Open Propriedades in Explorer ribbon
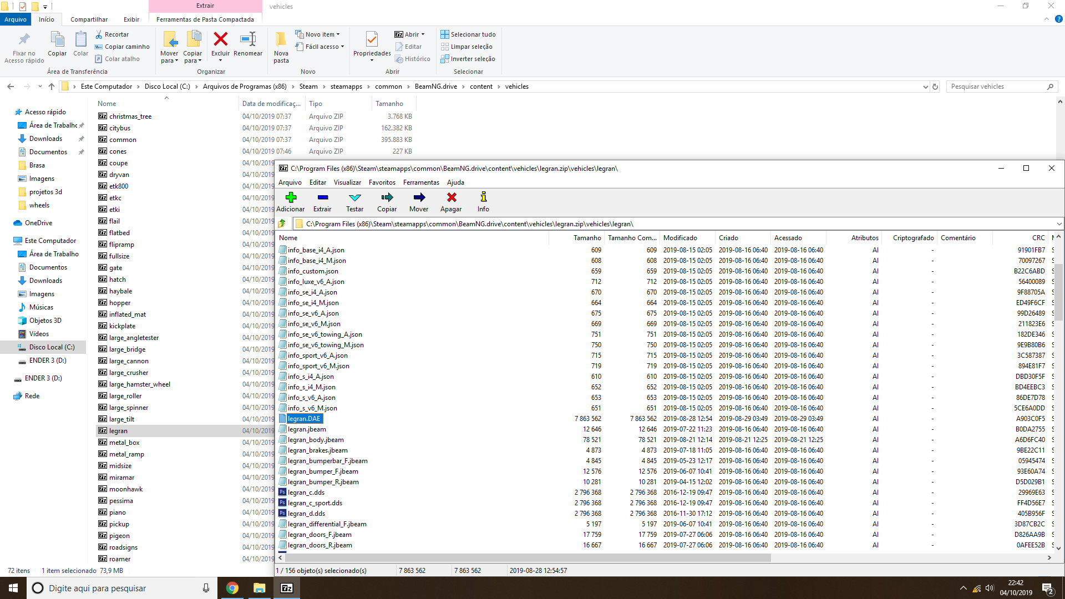 pos(372,46)
